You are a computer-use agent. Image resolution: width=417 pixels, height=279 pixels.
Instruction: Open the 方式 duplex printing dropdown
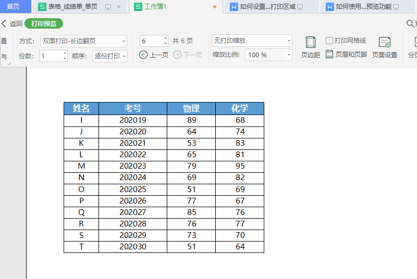pyautogui.click(x=83, y=41)
